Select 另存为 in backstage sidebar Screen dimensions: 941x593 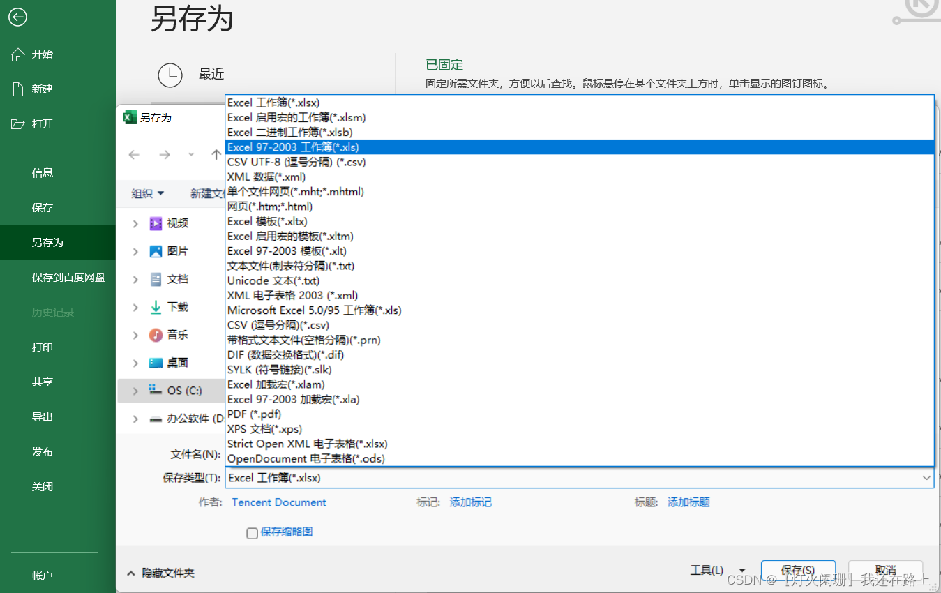pos(58,243)
